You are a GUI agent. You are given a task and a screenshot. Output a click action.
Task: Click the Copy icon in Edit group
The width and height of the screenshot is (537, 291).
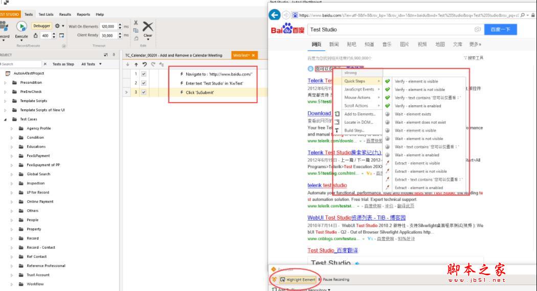pyautogui.click(x=136, y=31)
